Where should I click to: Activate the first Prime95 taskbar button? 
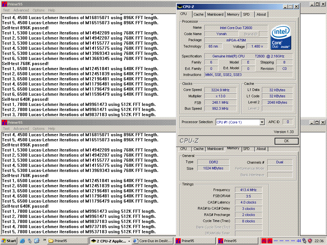[196, 241]
